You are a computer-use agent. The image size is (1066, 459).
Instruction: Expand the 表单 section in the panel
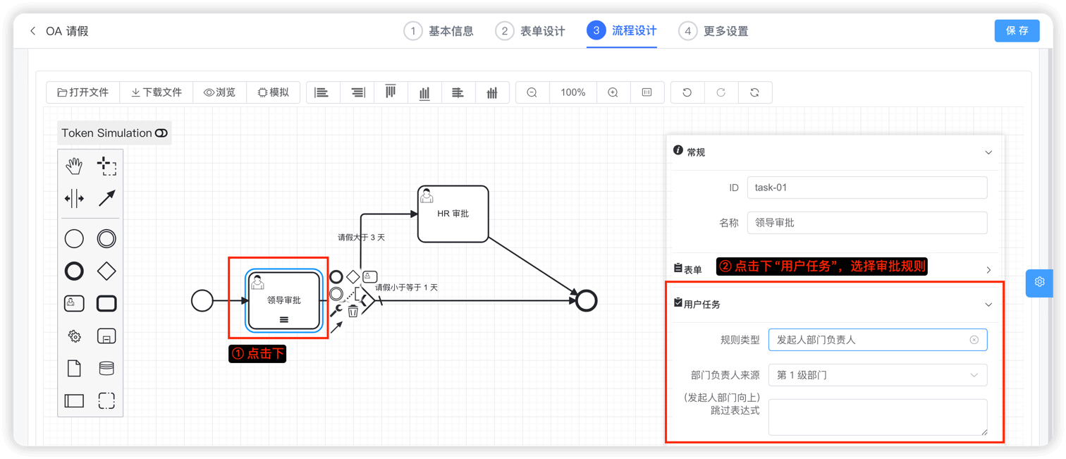tap(988, 269)
